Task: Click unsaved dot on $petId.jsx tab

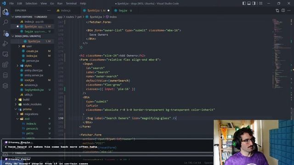Action: [108, 11]
